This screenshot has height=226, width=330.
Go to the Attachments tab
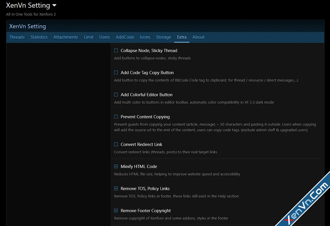(x=65, y=37)
